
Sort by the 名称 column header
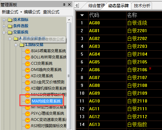144,15
